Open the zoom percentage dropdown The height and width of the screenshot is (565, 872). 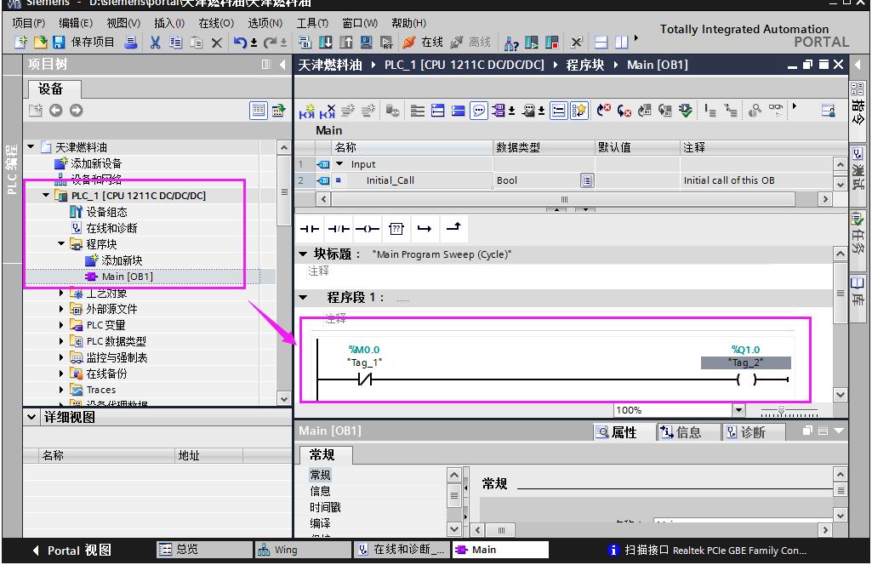click(738, 410)
